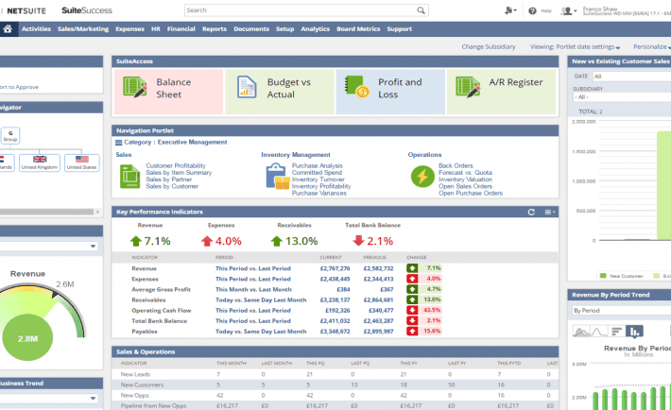
Task: Select the United Kingdom subsidiary flag
Action: (x=39, y=162)
